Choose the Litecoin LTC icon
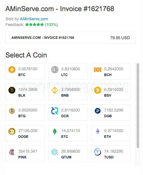 coord(55,70)
